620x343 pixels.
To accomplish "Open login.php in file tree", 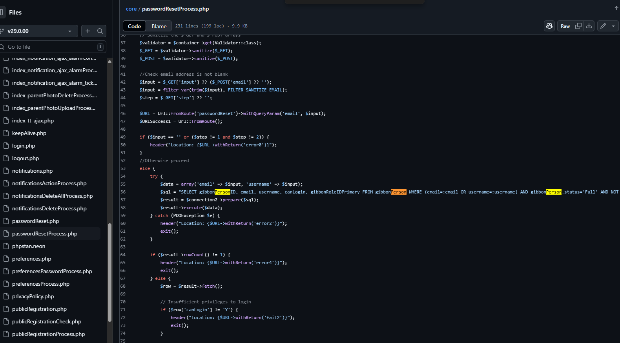I will [24, 146].
